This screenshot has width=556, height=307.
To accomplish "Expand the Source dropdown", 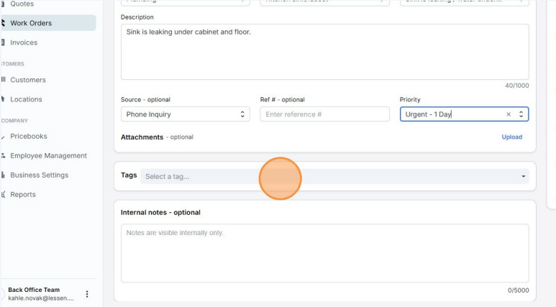I will click(242, 114).
